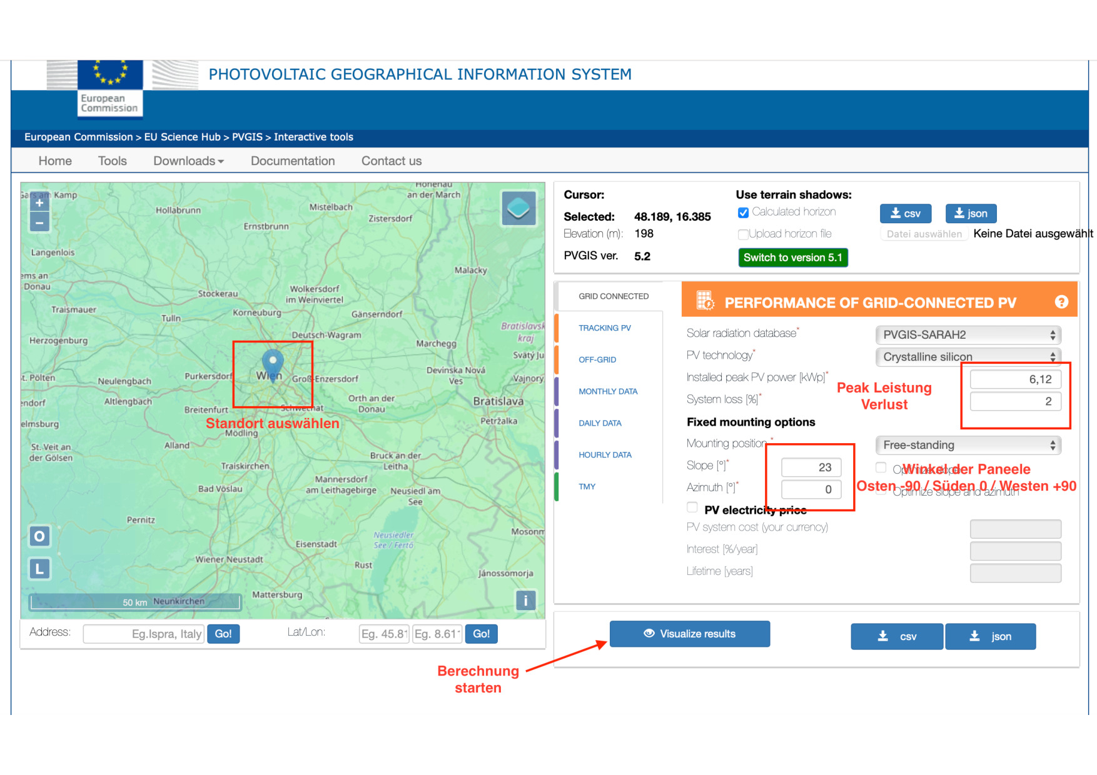
Task: Click the System loss field
Action: point(1016,401)
